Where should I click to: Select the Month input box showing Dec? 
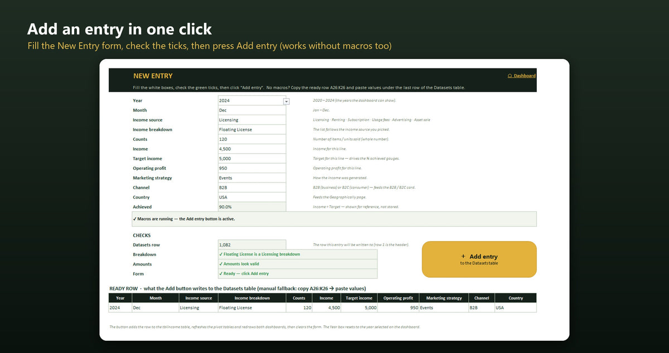[252, 110]
